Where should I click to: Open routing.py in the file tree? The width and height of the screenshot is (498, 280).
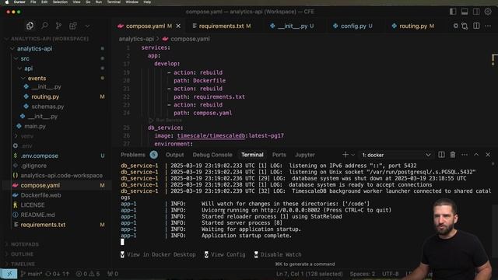45,96
